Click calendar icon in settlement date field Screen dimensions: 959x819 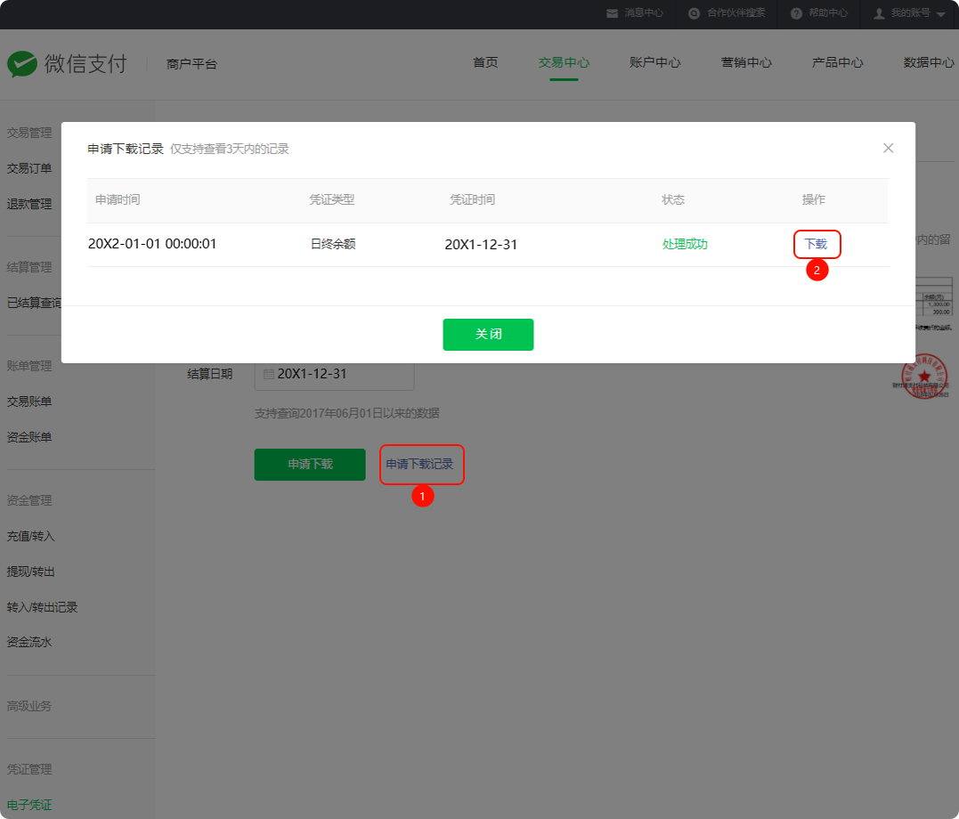pyautogui.click(x=269, y=374)
